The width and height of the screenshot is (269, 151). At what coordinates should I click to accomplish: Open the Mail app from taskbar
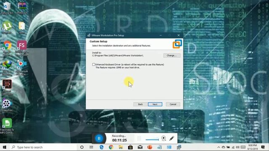[x=140, y=147]
